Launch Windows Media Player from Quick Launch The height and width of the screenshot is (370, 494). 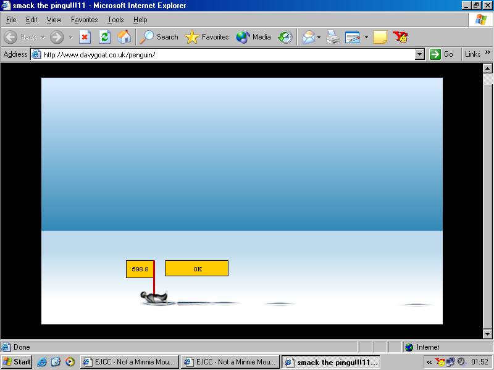(x=70, y=362)
